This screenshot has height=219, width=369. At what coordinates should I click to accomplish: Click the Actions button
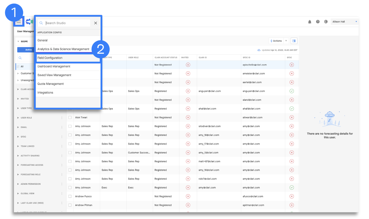[x=276, y=41]
